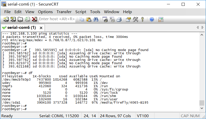
Task: Click the window resize grip corner
Action: 204,117
